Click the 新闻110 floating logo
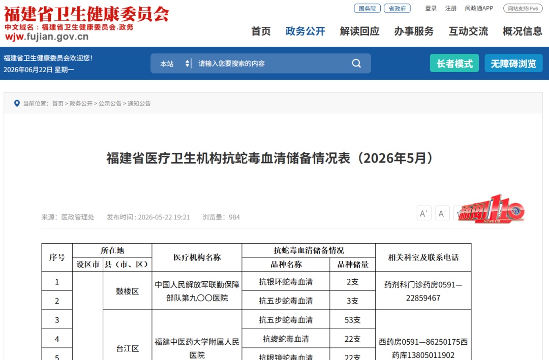This screenshot has height=360, width=549. (491, 210)
